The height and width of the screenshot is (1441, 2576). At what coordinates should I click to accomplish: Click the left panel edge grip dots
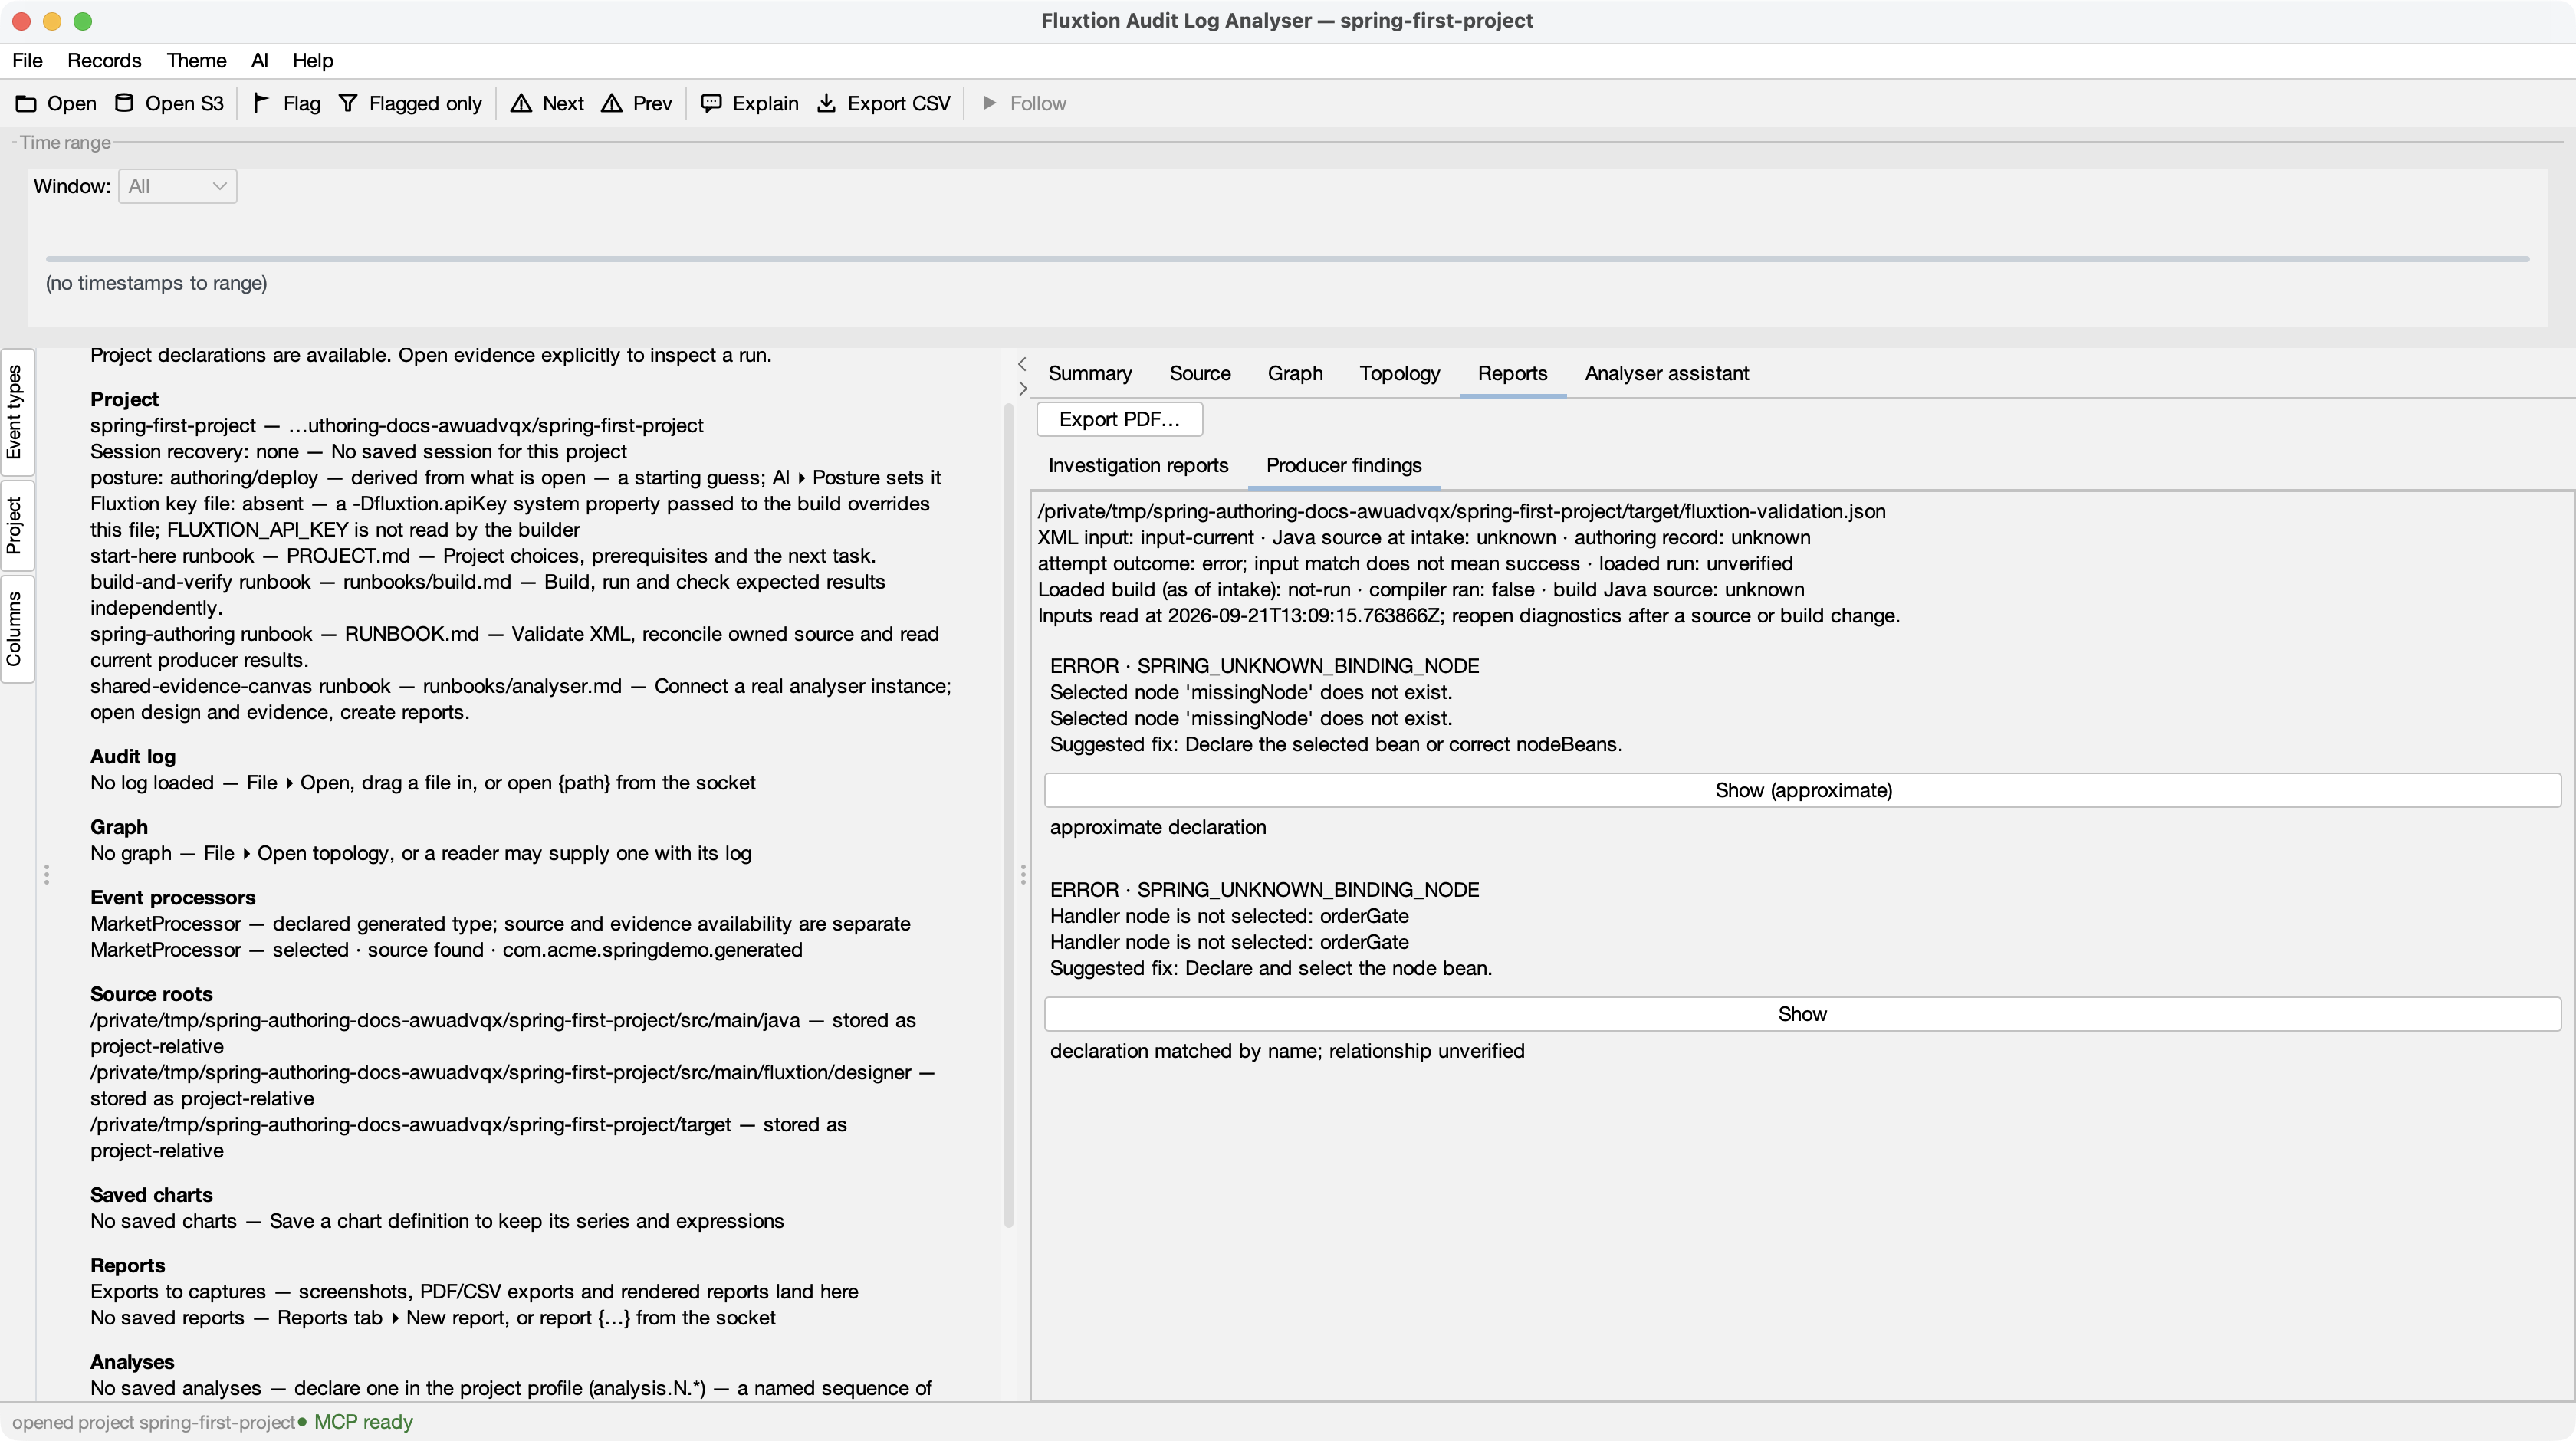(46, 875)
